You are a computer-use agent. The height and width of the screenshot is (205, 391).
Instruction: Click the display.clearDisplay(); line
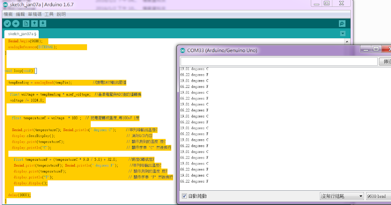click(x=34, y=136)
